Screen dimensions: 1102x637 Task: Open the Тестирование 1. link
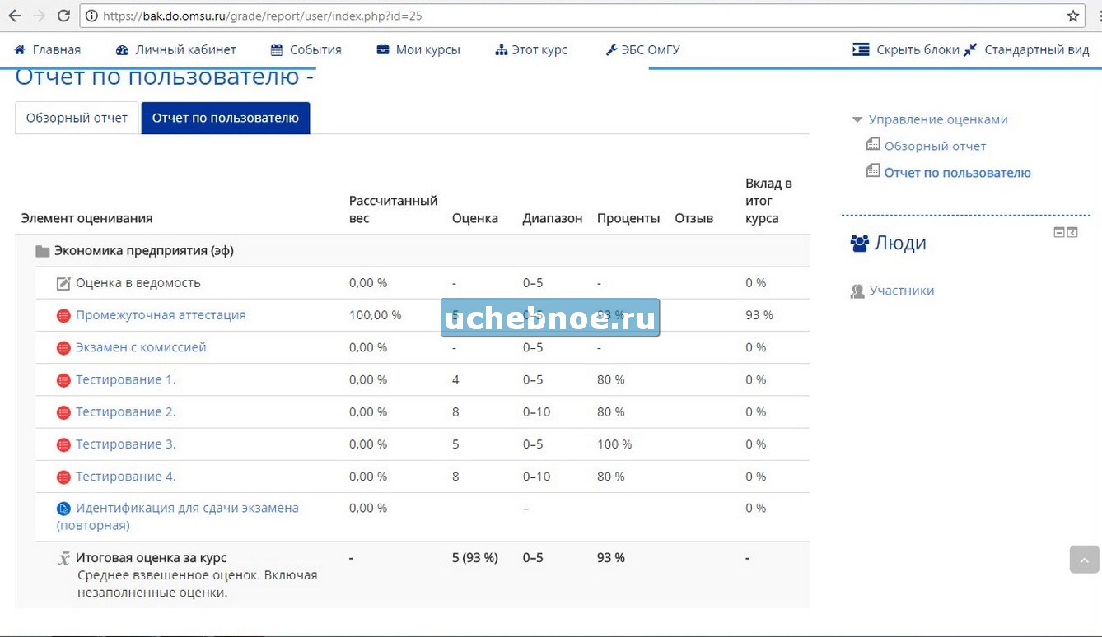click(x=126, y=379)
